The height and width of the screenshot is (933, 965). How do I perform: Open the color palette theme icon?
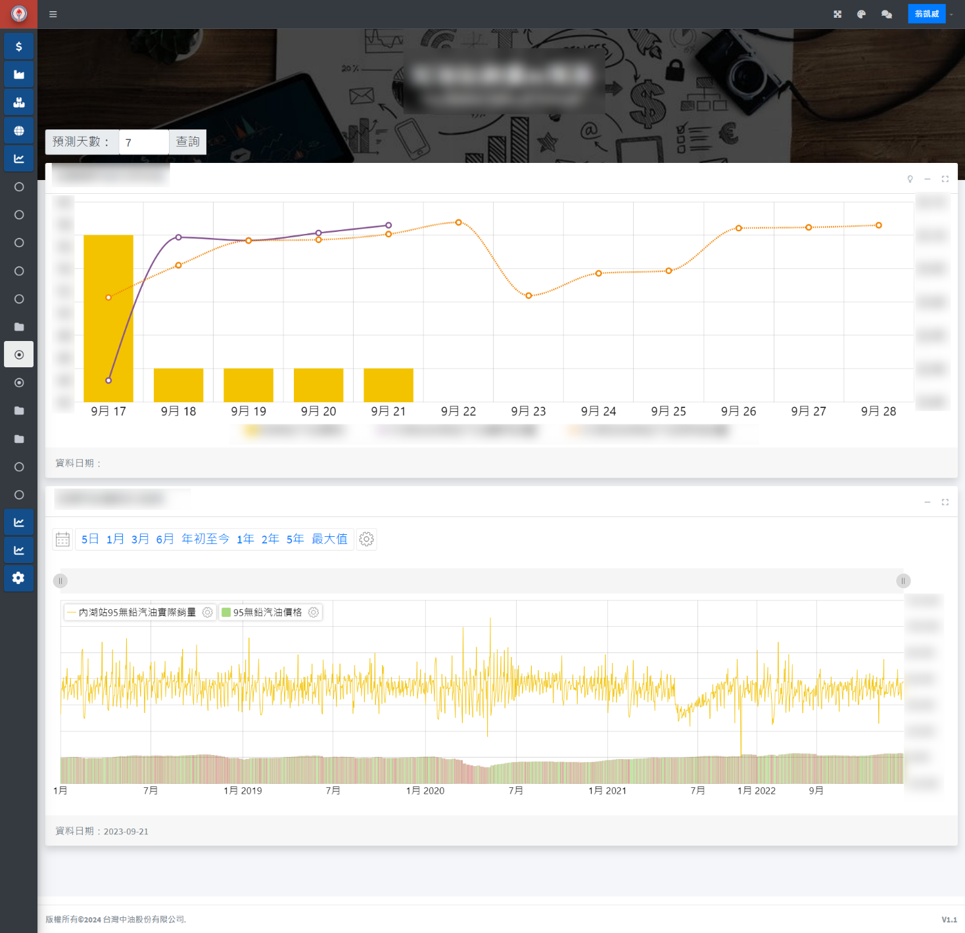pos(862,14)
